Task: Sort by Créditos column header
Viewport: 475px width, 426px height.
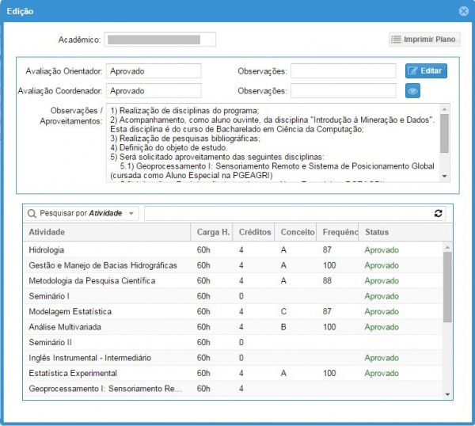Action: click(x=253, y=232)
